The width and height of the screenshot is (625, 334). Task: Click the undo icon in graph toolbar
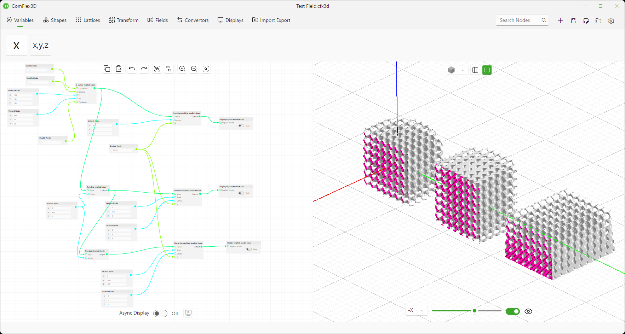pos(132,69)
